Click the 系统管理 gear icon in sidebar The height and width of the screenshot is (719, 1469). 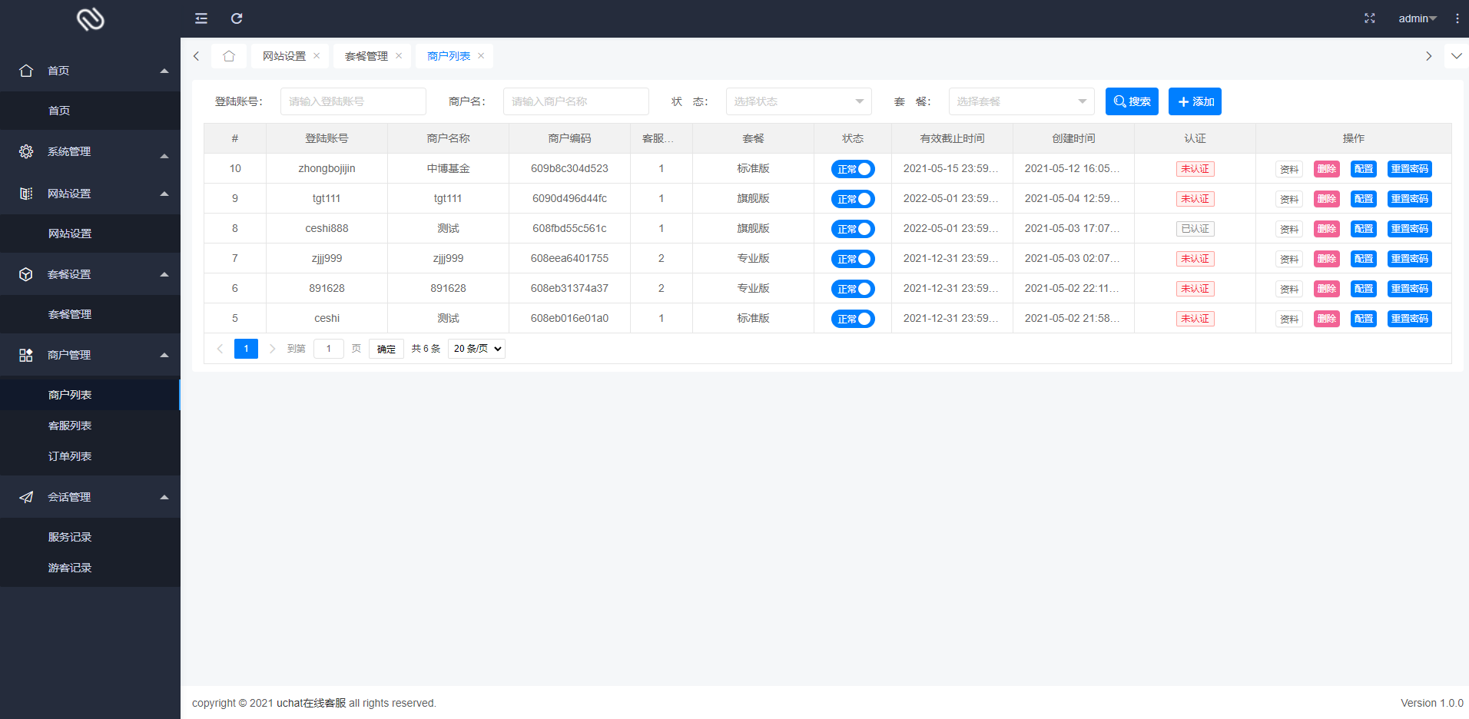pos(26,151)
